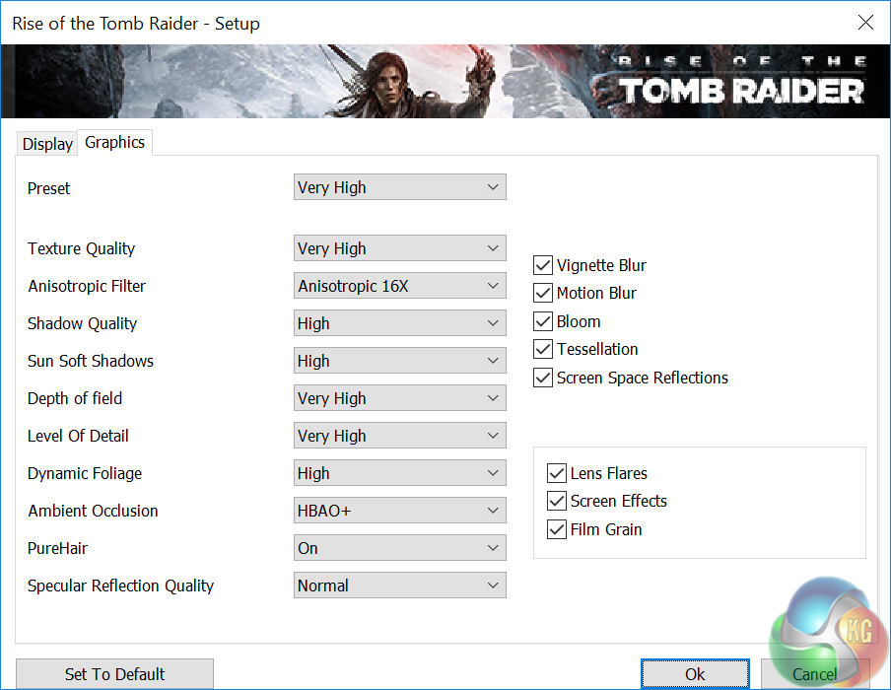Disable the Motion Blur checkbox
The image size is (891, 690).
543,294
